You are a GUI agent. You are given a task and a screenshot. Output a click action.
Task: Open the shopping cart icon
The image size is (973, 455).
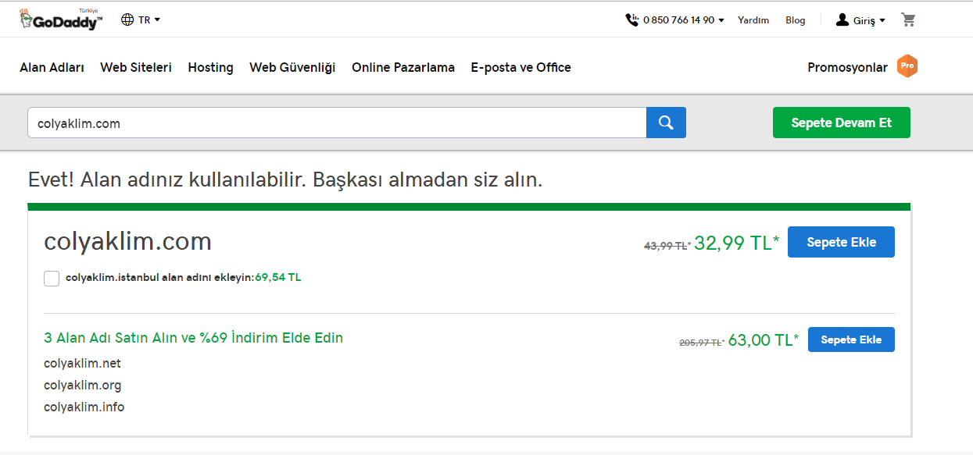[908, 20]
